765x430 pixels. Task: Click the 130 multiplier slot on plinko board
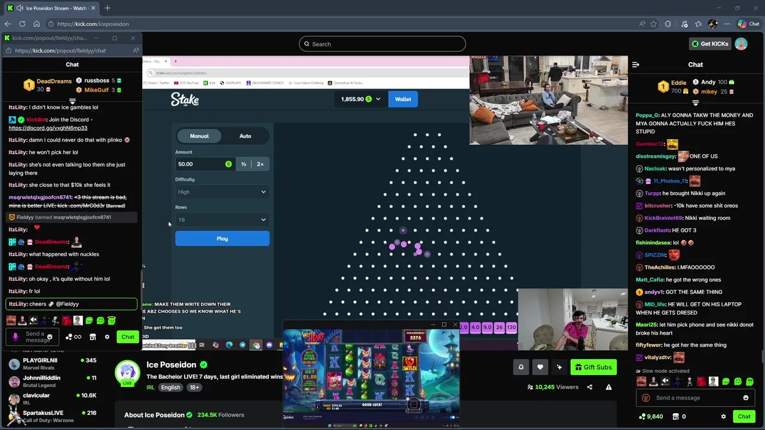coord(512,327)
